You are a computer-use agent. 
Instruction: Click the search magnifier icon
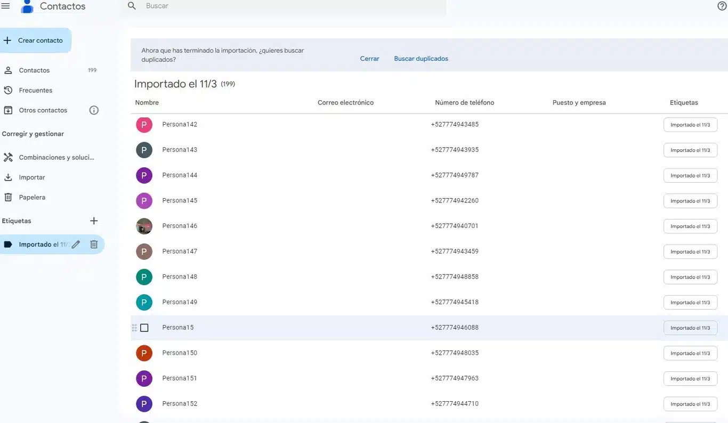(x=132, y=6)
